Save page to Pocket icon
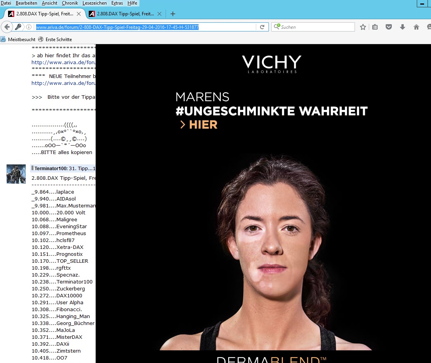 [x=389, y=27]
